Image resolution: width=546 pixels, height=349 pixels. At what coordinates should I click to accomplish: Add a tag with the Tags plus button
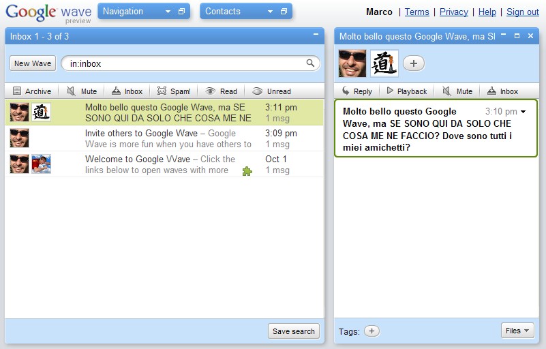click(371, 331)
